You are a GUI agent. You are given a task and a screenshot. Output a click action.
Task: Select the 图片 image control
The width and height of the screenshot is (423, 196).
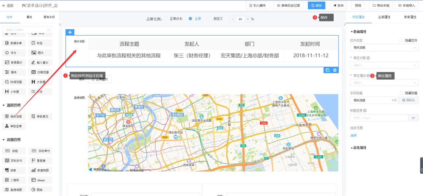(40, 53)
